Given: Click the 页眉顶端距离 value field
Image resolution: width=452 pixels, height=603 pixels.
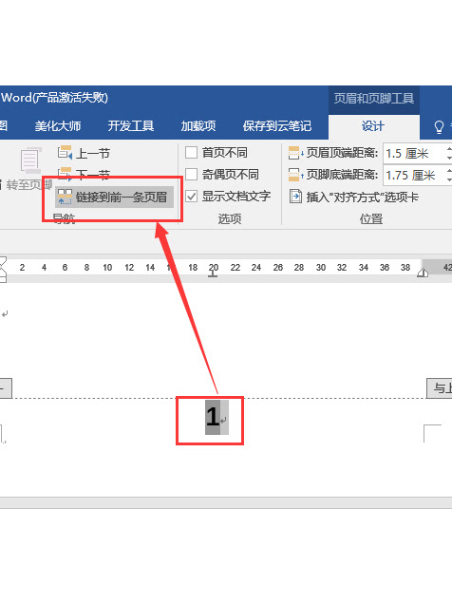Looking at the screenshot, I should click(x=415, y=154).
